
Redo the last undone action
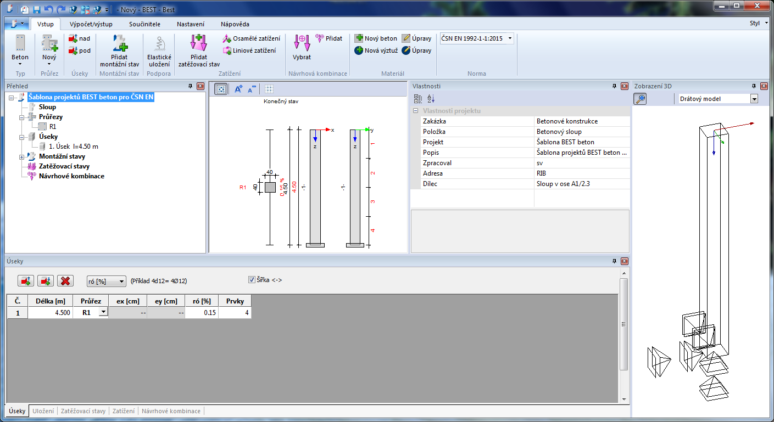[x=60, y=9]
